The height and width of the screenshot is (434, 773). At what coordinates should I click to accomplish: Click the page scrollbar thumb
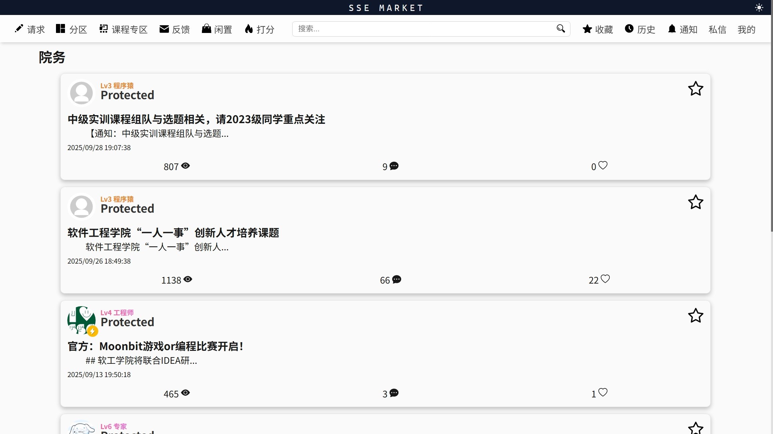[x=772, y=116]
